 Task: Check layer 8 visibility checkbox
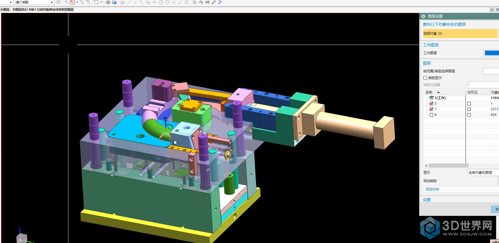pos(431,115)
